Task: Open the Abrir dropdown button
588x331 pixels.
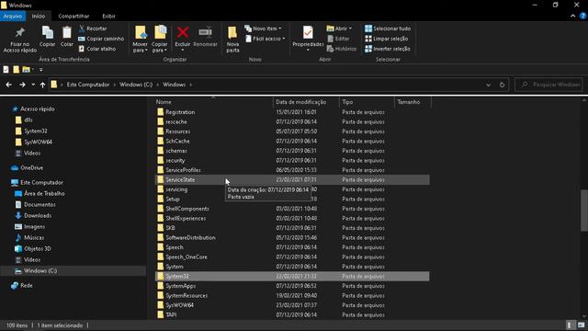Action: pyautogui.click(x=339, y=29)
